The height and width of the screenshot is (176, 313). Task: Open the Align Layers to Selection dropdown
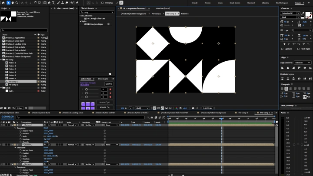click(x=302, y=63)
